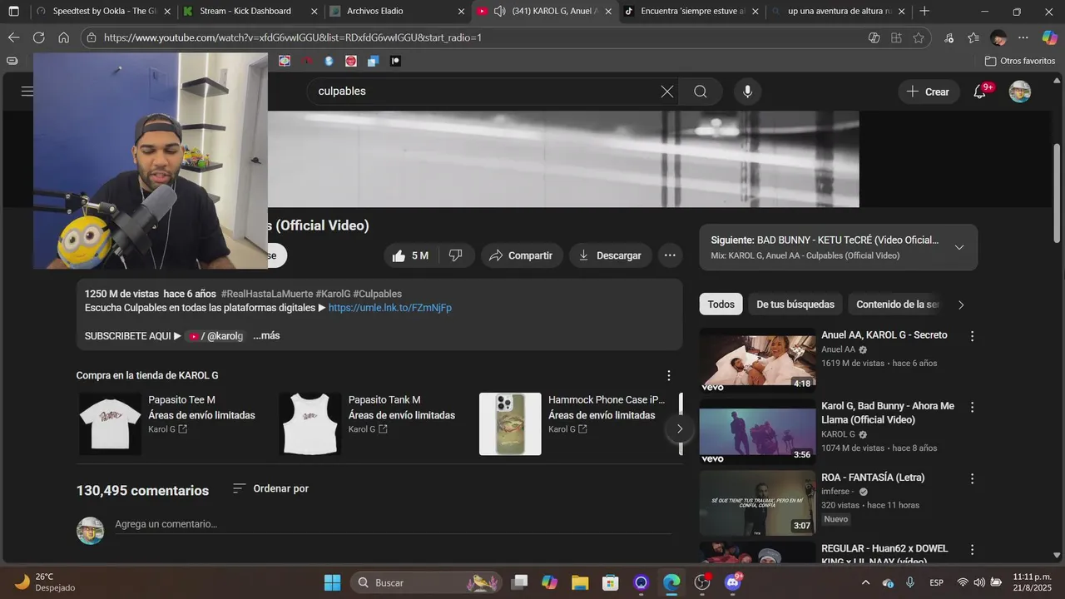Open more actions ellipsis beside Descargar

point(670,255)
